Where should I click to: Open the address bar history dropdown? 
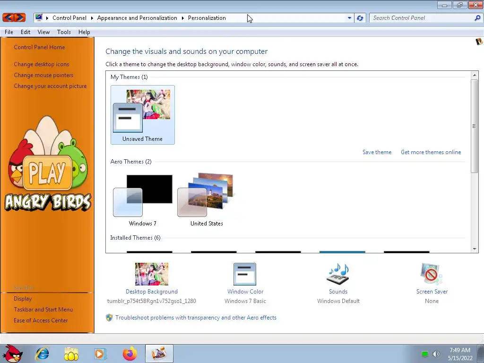[349, 18]
